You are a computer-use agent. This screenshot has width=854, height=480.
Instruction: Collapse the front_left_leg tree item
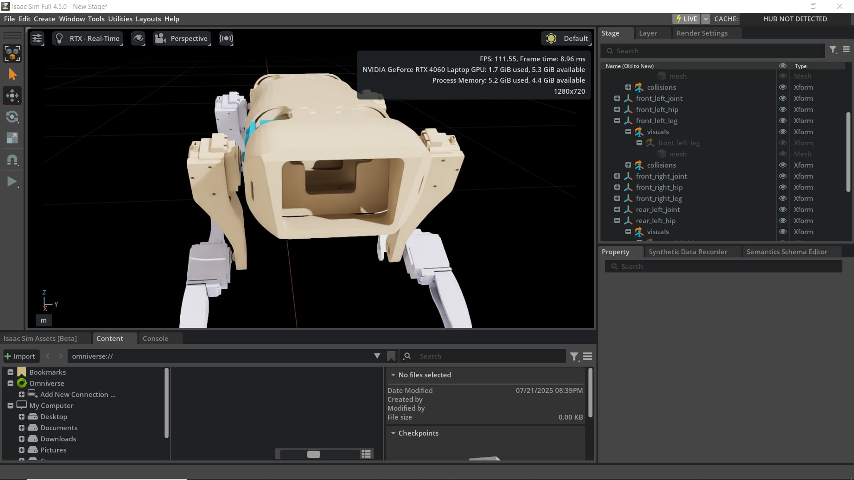pyautogui.click(x=617, y=121)
